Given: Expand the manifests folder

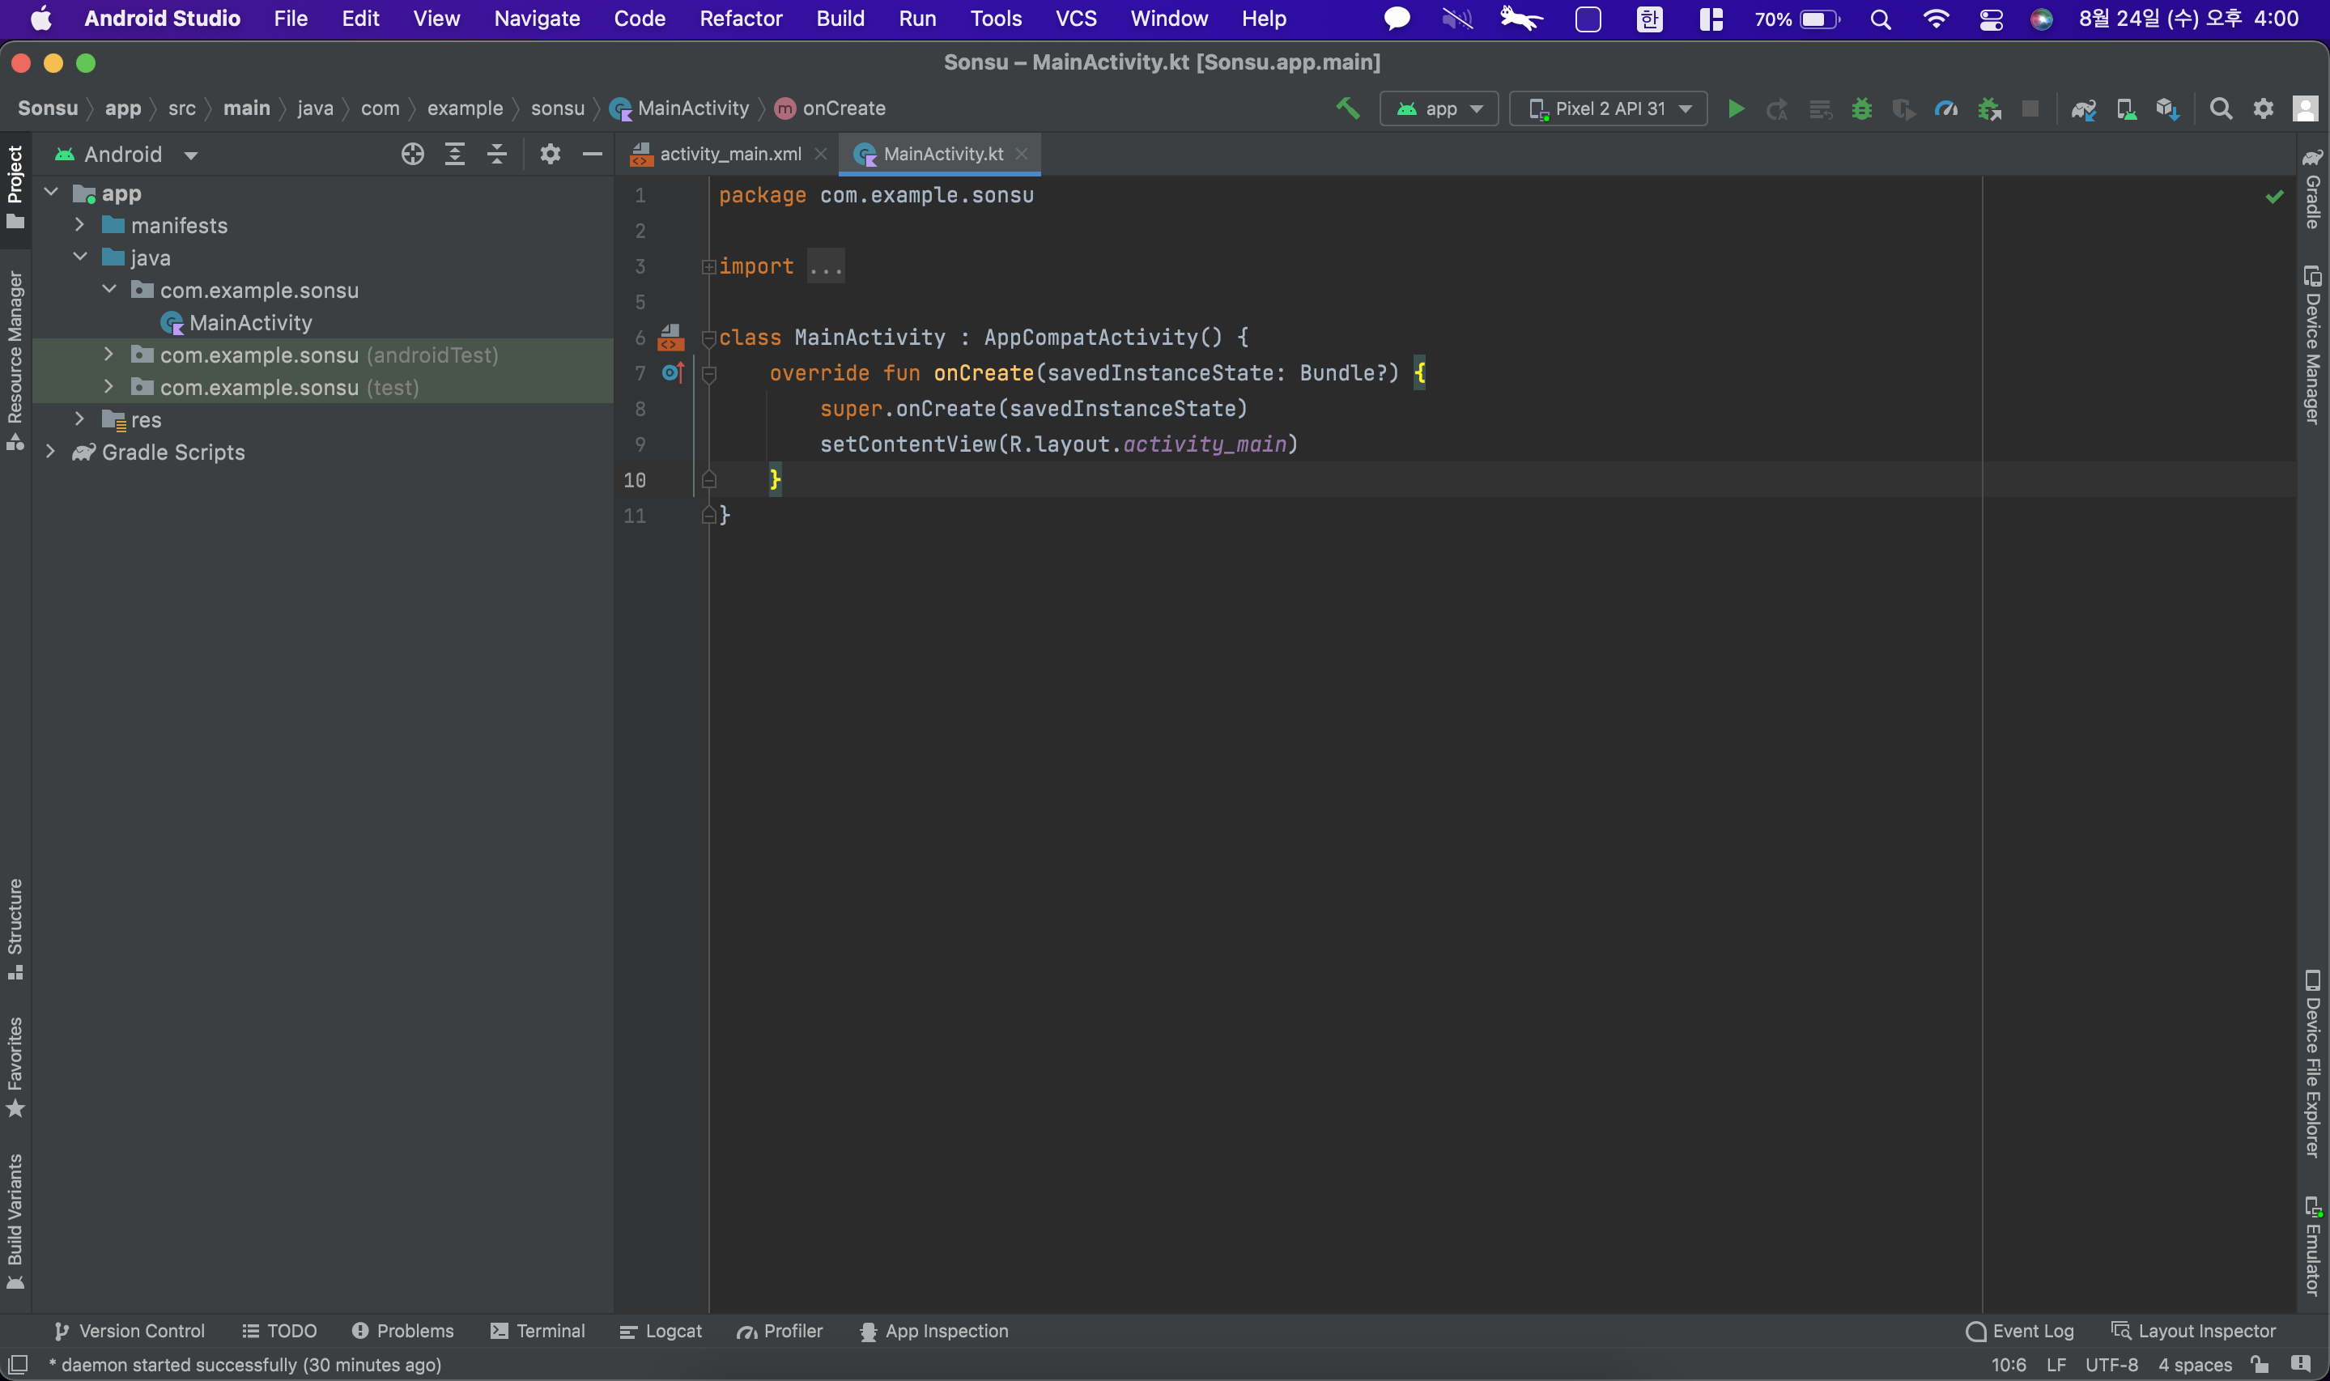Looking at the screenshot, I should 80,225.
